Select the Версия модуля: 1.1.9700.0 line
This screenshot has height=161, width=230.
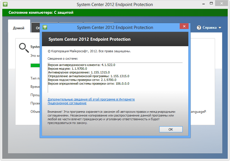[68, 69]
